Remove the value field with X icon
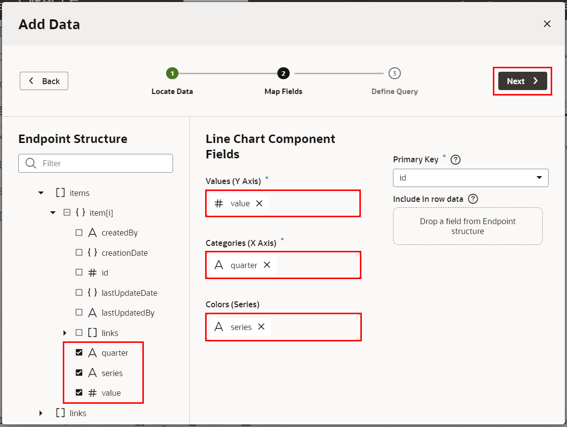This screenshot has width=567, height=427. tap(259, 203)
